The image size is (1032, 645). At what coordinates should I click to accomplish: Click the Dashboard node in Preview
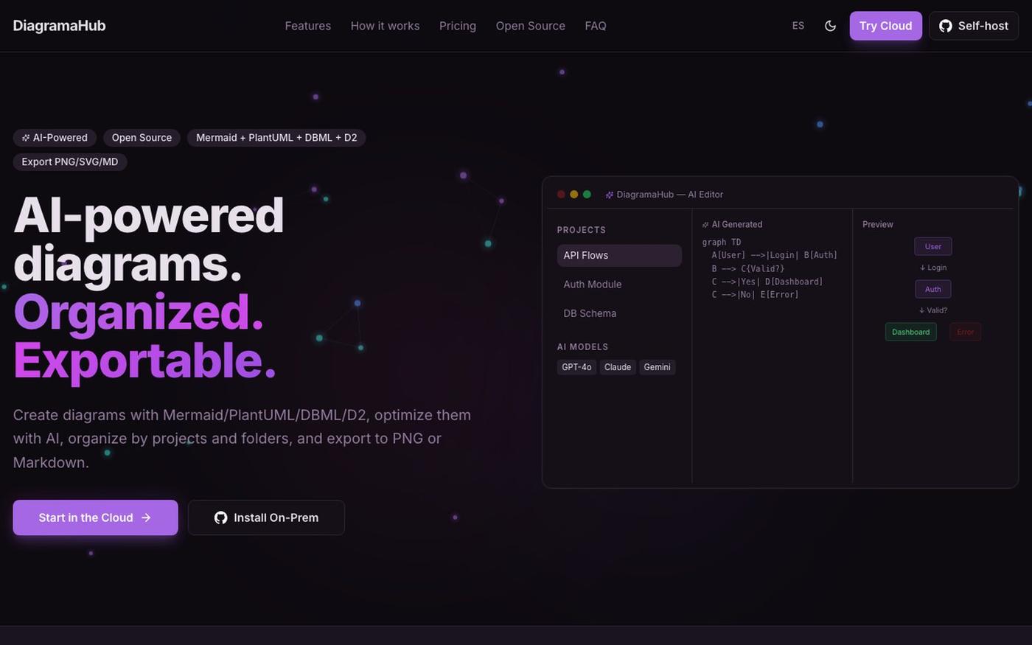coord(911,332)
